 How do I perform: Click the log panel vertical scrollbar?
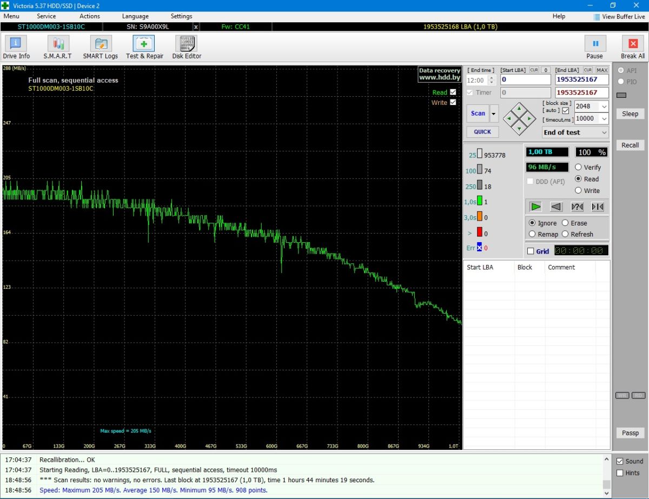tap(606, 476)
